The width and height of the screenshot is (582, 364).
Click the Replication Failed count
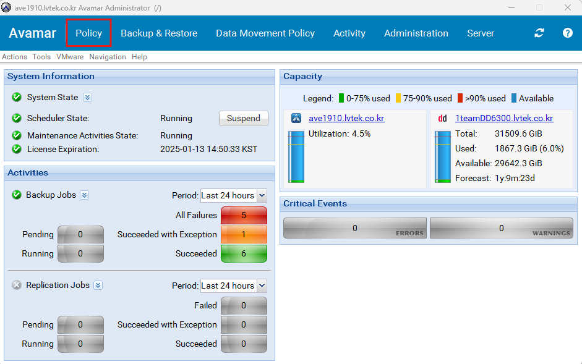[x=244, y=305]
